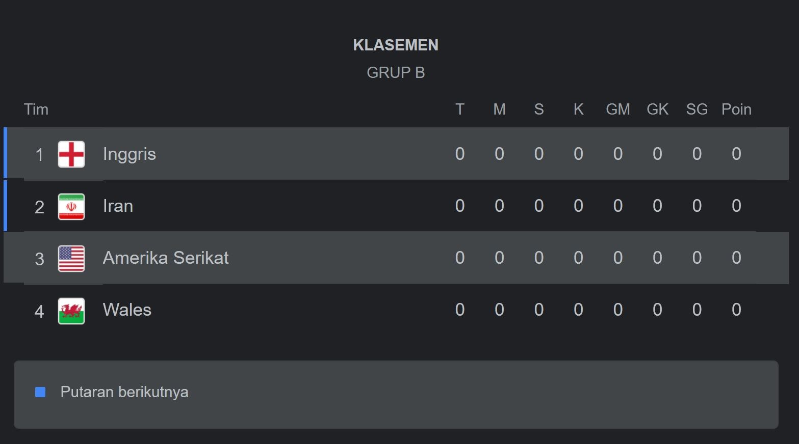This screenshot has height=444, width=799.
Task: Click the Tim column header
Action: [x=36, y=109]
